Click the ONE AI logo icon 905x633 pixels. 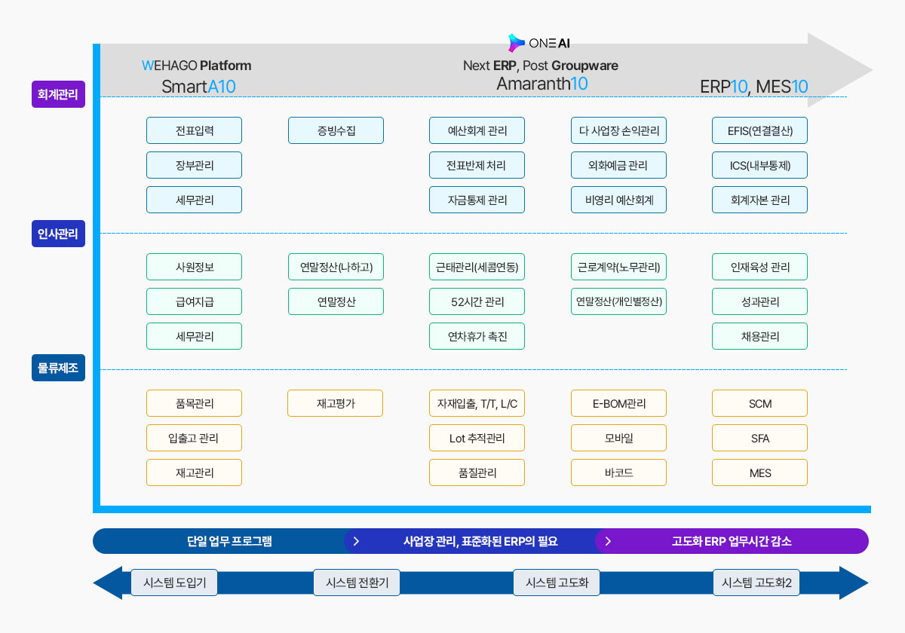[x=517, y=43]
